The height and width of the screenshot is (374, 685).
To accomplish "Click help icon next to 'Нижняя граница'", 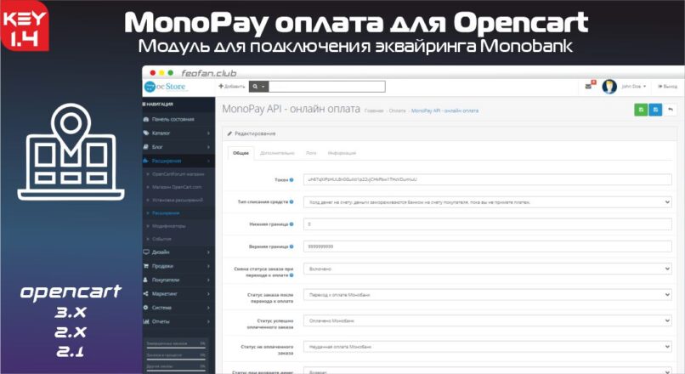I will pyautogui.click(x=292, y=224).
